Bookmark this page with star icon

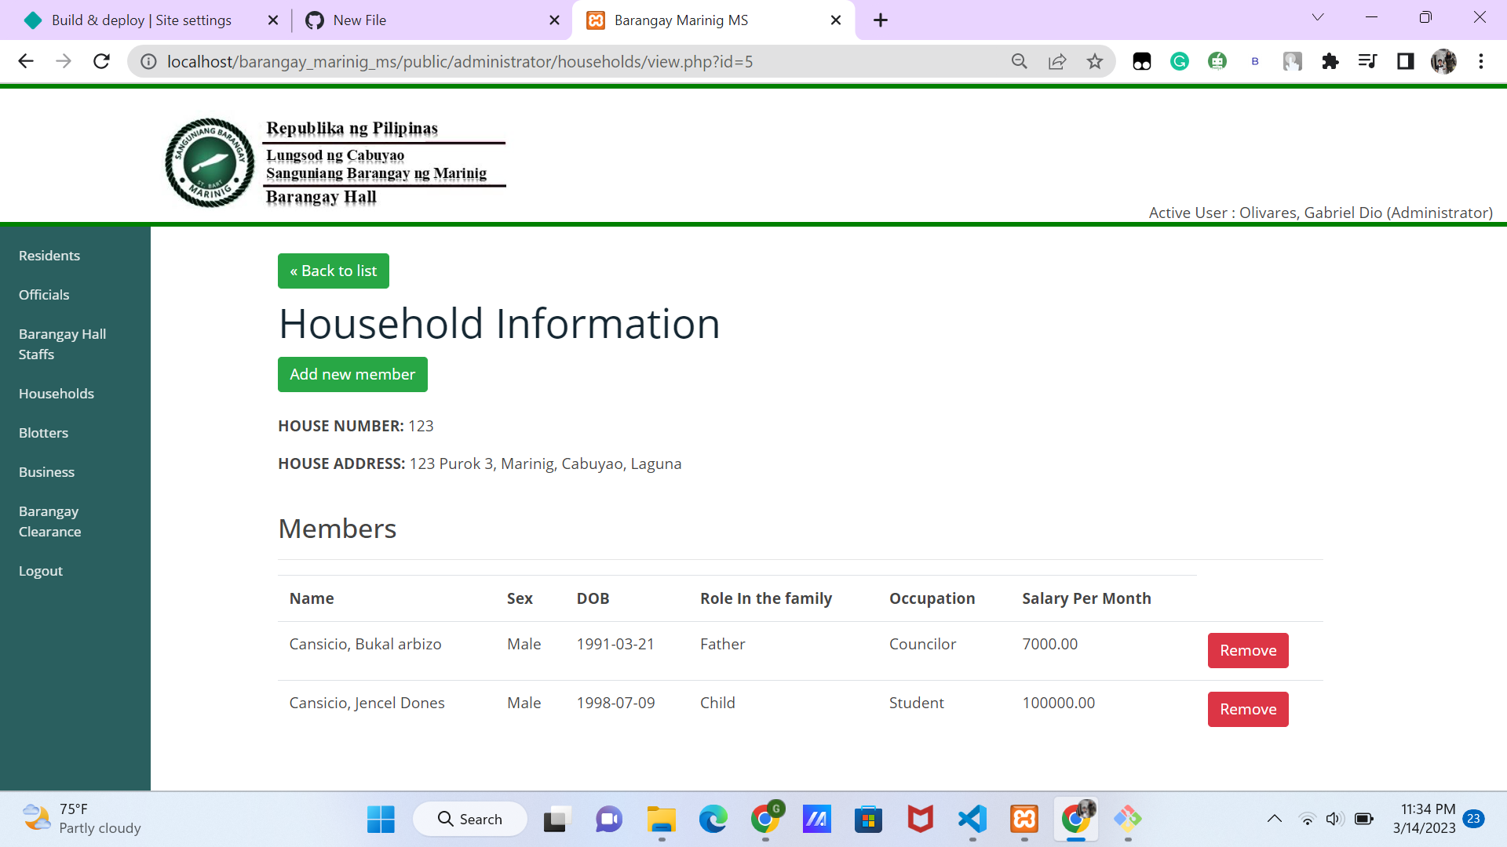[1095, 61]
